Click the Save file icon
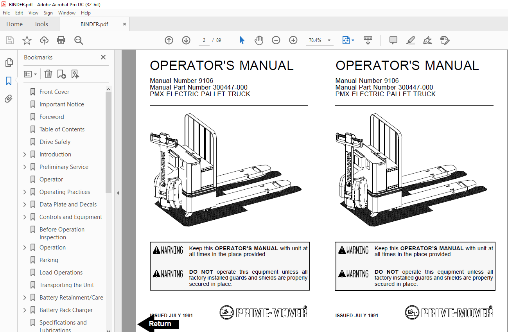The image size is (508, 332). [x=10, y=40]
